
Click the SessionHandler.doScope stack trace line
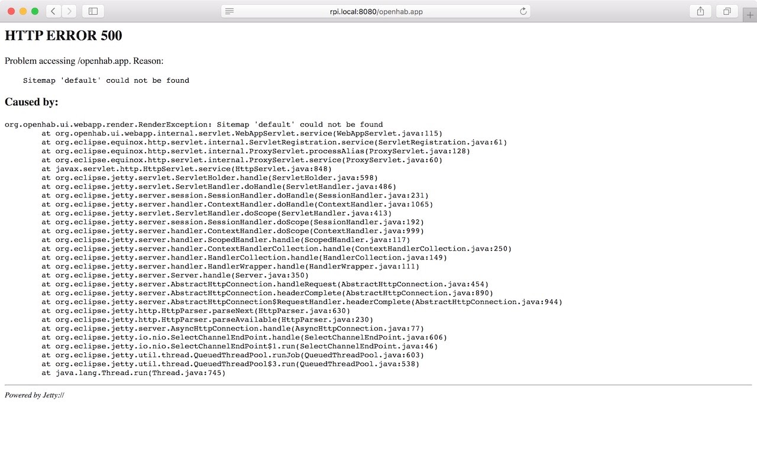pos(233,222)
